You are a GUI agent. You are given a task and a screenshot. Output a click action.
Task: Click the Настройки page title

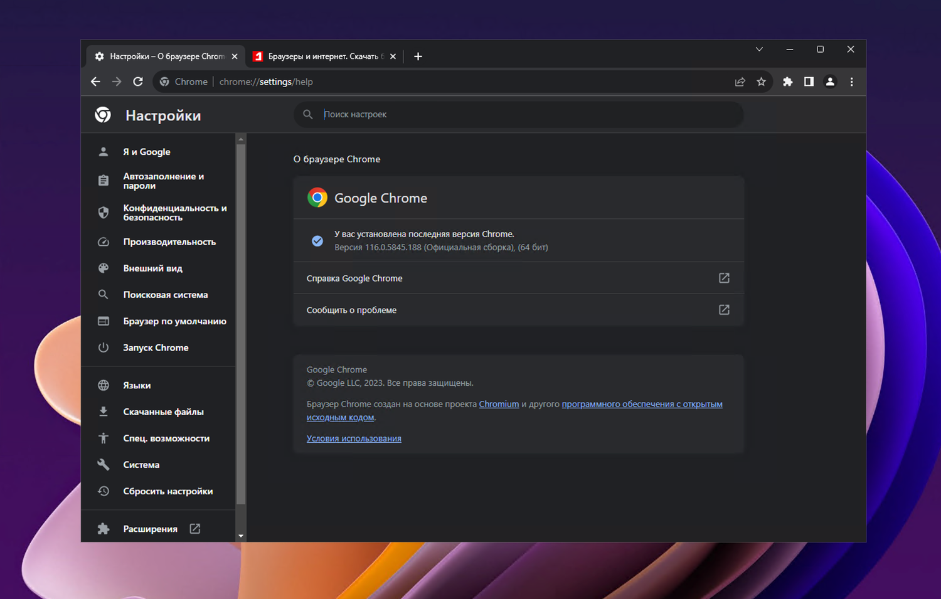click(x=163, y=115)
